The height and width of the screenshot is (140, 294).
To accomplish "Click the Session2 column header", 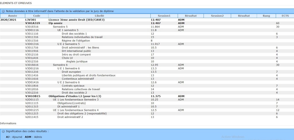I will click(217, 16).
